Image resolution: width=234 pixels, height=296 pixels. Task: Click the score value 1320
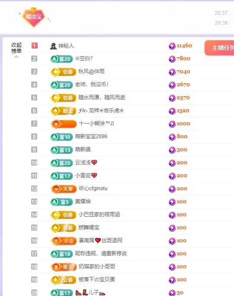[x=183, y=111]
